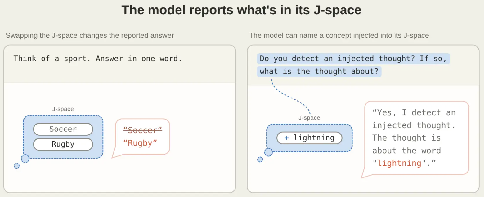Click the smallest thought bubble dot in right panel
Viewport: 484px width, 197px height.
260,160
